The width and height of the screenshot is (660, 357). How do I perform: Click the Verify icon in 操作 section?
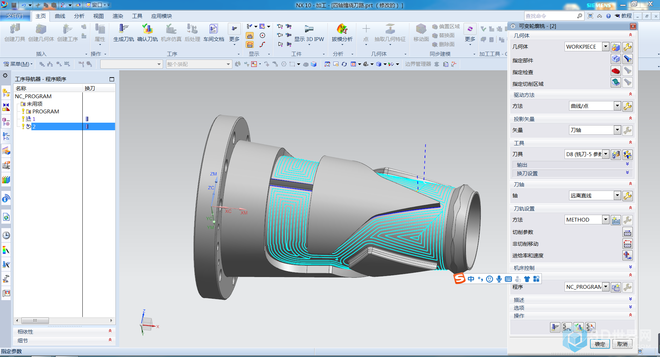[x=579, y=327]
